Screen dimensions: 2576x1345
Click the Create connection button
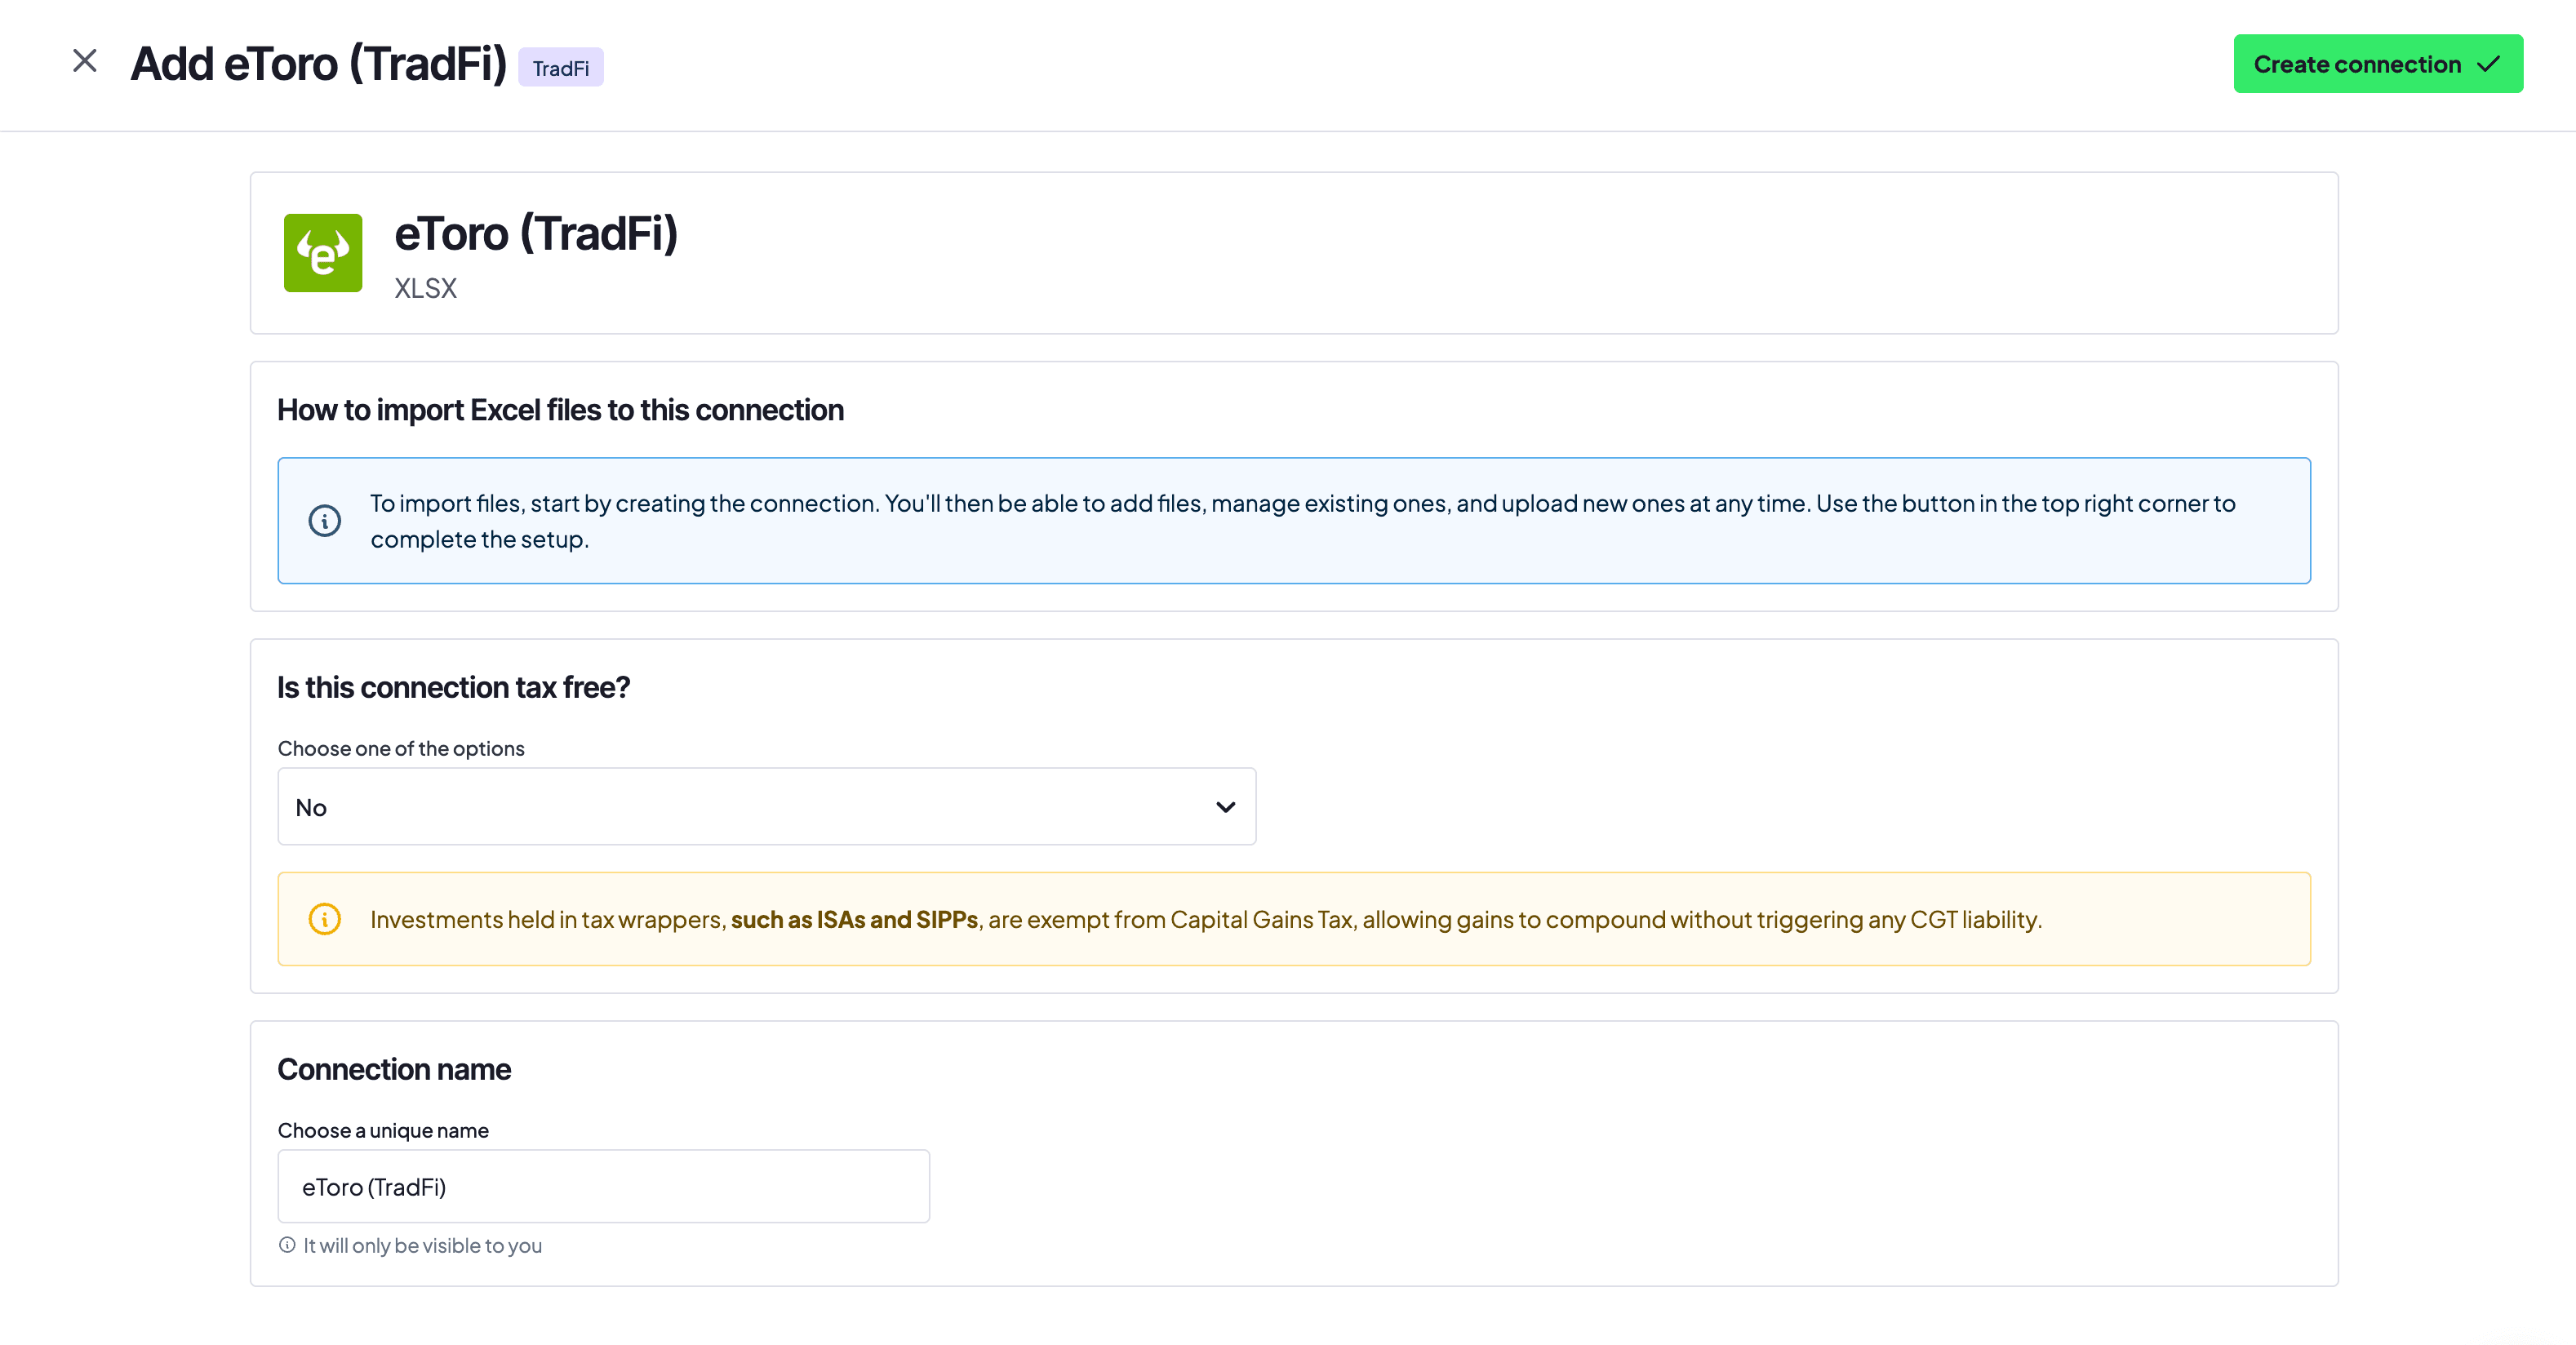point(2378,64)
